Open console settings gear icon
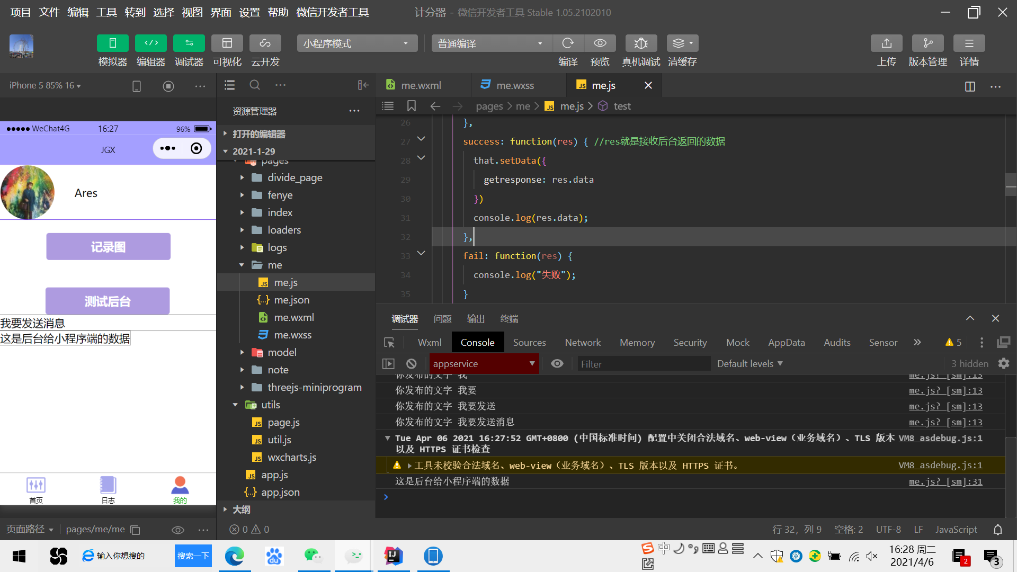The width and height of the screenshot is (1017, 572). [1003, 364]
